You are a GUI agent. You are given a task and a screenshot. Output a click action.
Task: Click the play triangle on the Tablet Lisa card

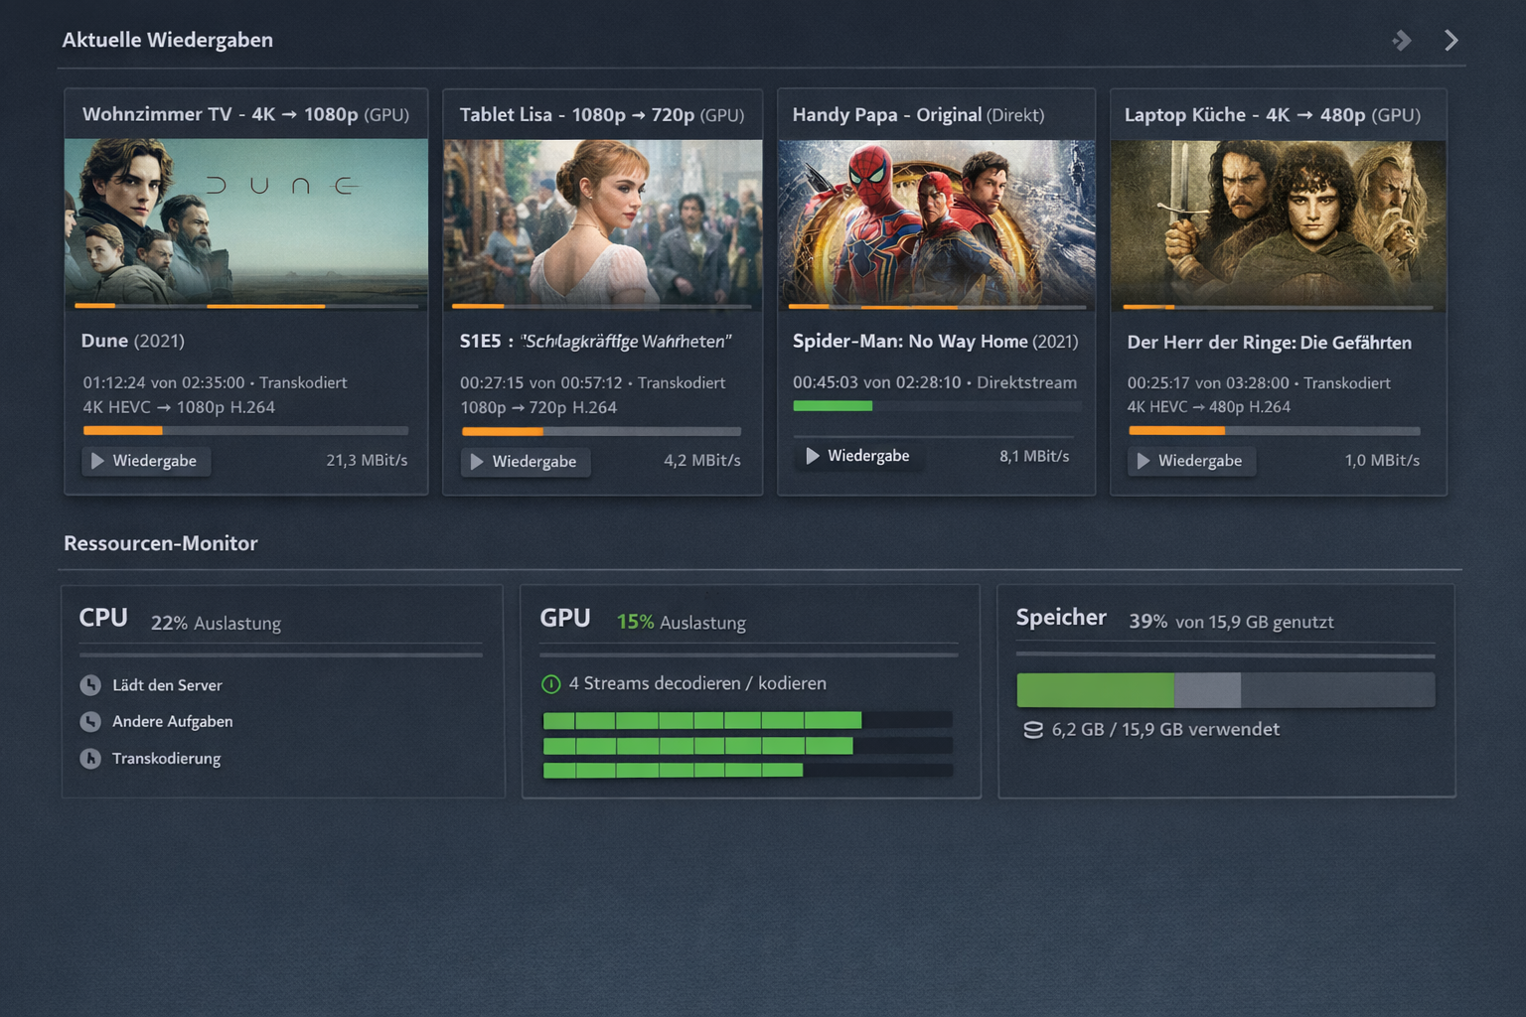click(475, 461)
